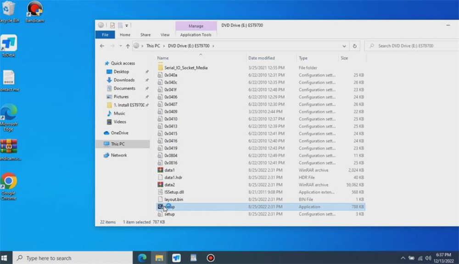Open Microsoft Edge desktop shortcut
This screenshot has height=264, width=459.
coord(9,118)
